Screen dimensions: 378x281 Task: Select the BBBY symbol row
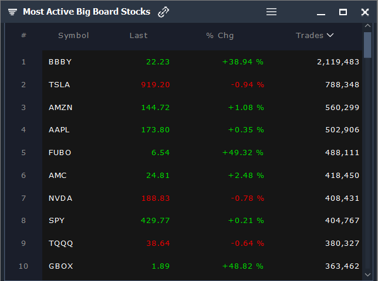coord(202,62)
